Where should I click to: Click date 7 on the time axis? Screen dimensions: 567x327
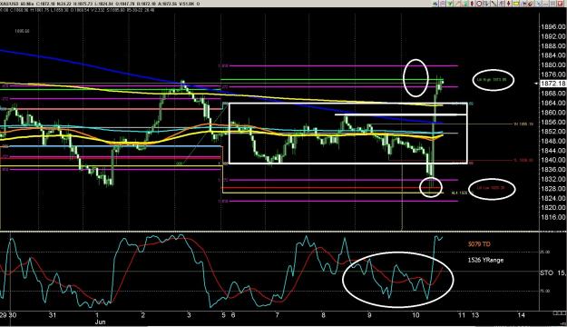click(x=277, y=315)
